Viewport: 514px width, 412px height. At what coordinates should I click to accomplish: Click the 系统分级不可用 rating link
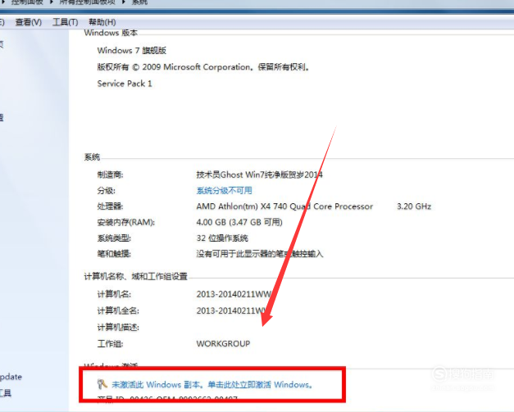(225, 191)
